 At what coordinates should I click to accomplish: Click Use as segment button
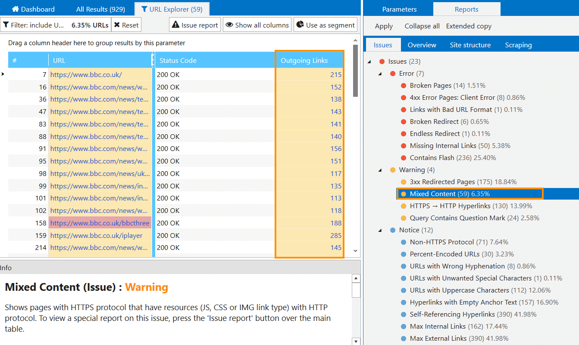[x=325, y=25]
